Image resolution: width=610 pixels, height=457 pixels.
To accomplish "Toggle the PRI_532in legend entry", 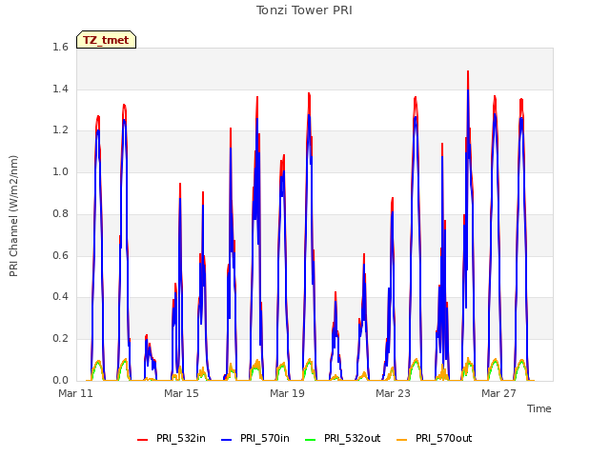I will 172,439.
